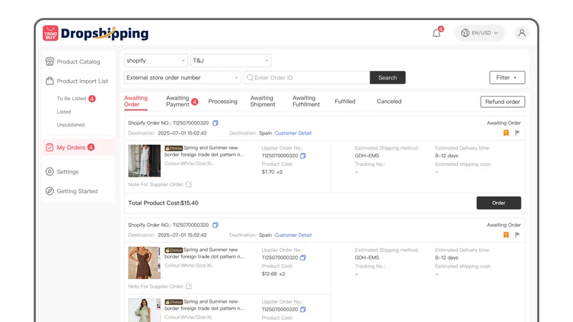
Task: Open Customer Detail for second order
Action: pos(293,235)
